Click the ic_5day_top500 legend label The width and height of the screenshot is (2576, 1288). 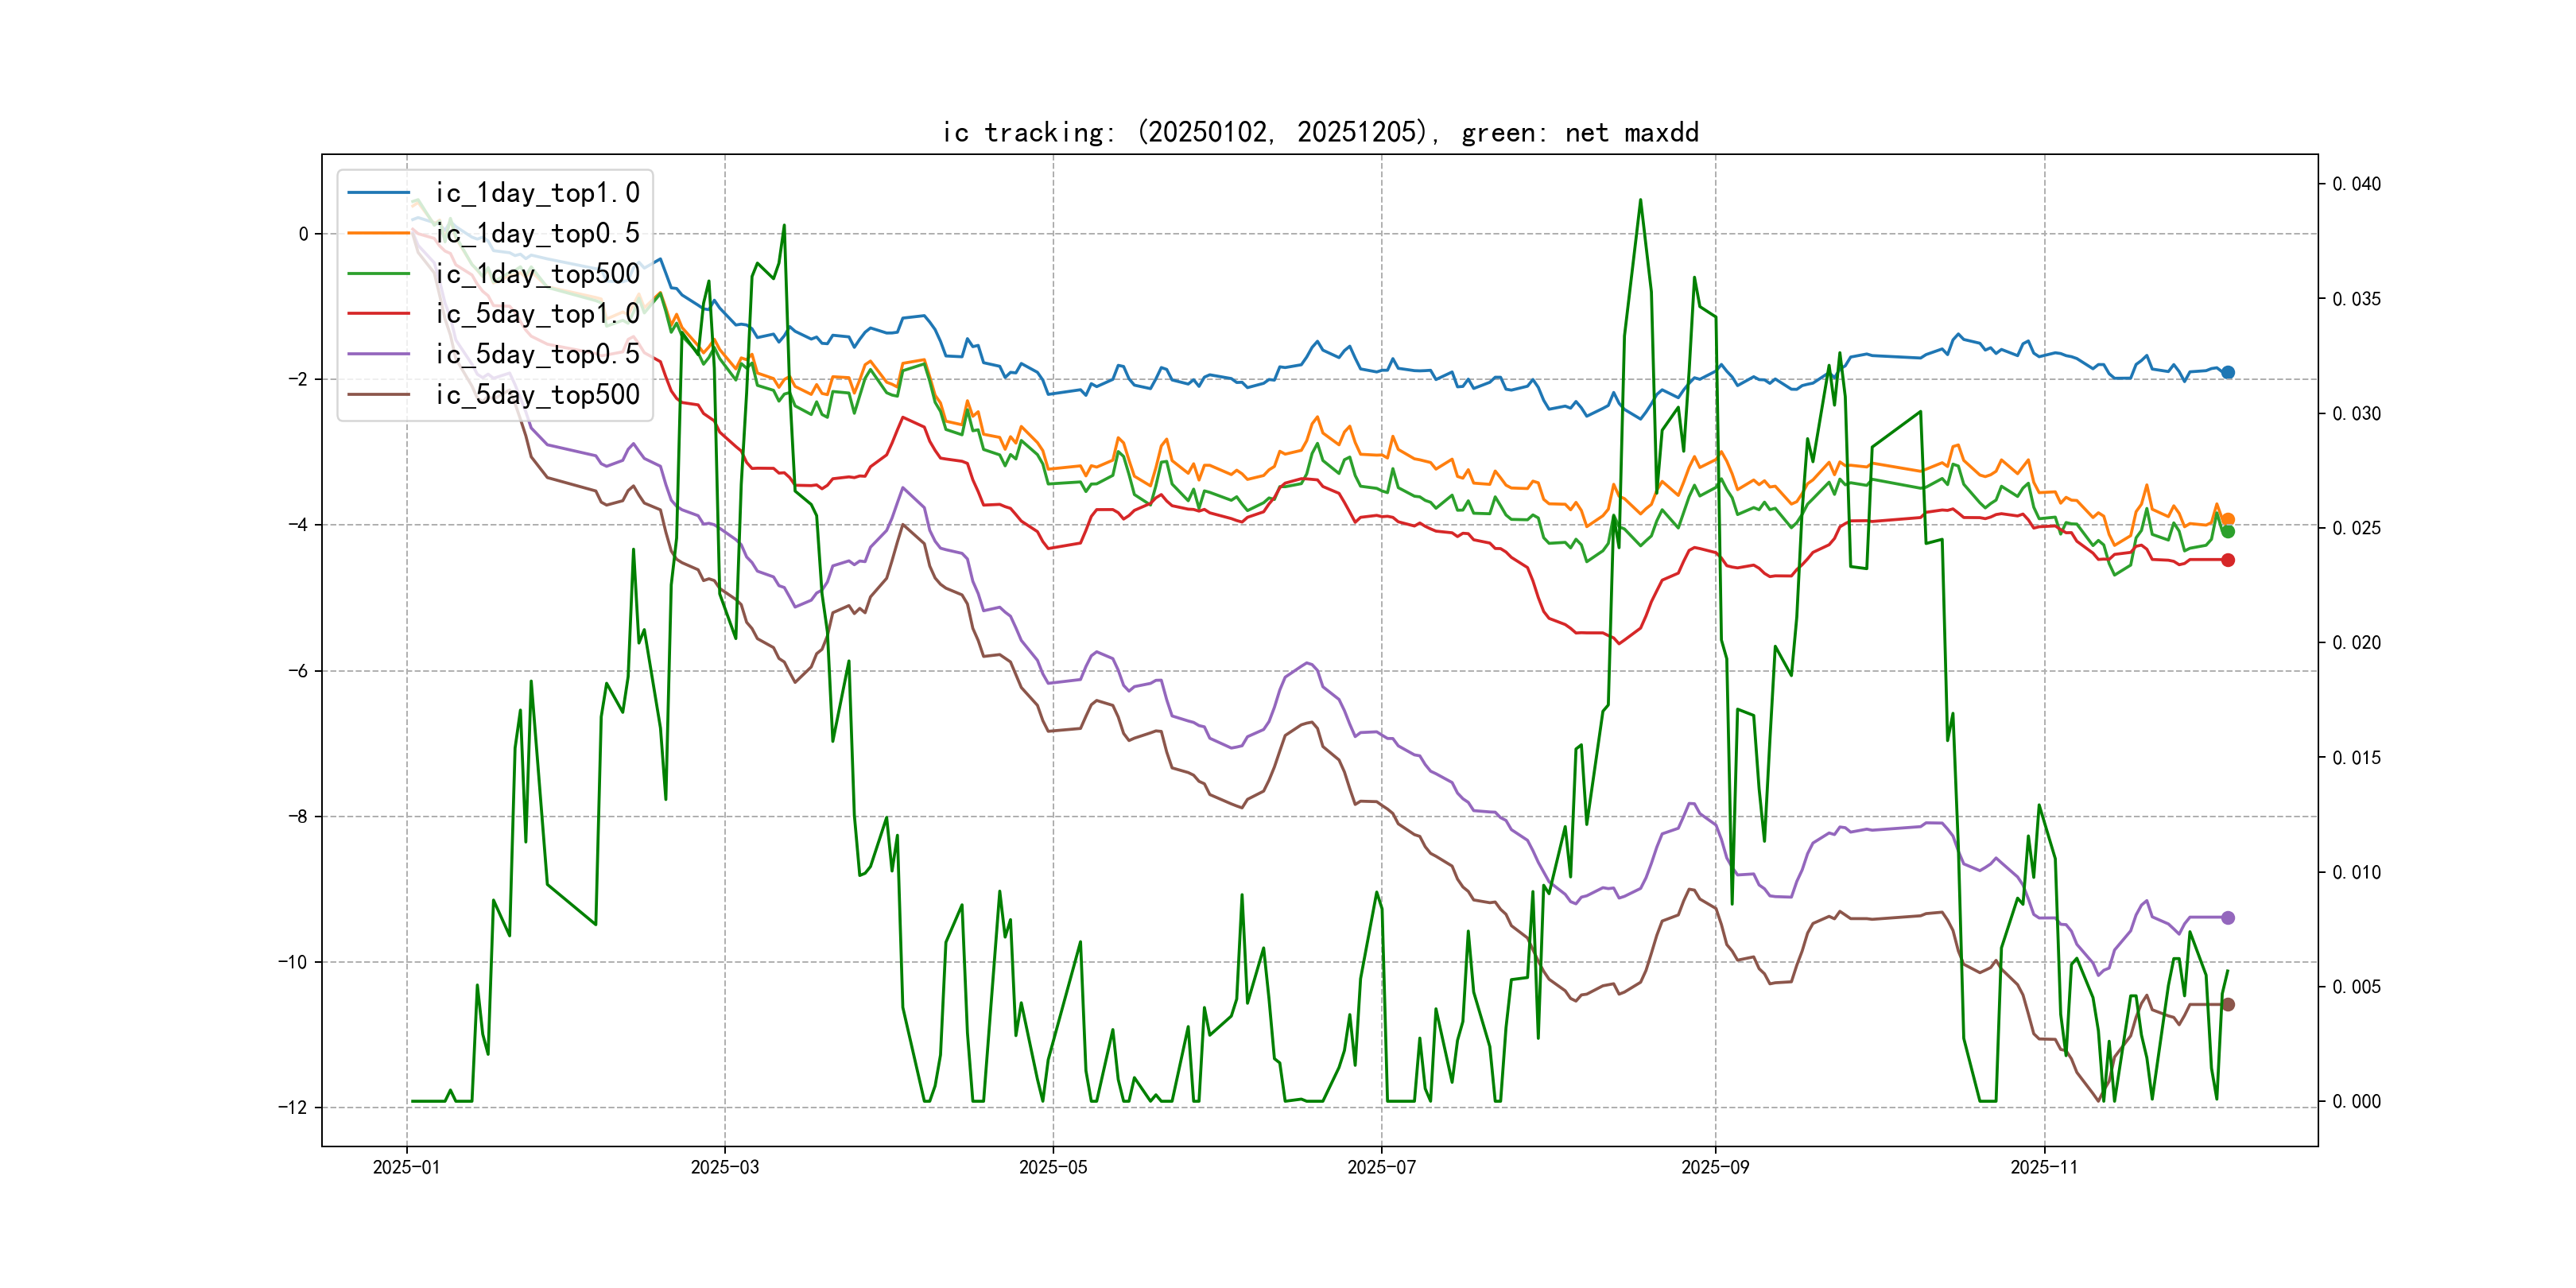537,394
